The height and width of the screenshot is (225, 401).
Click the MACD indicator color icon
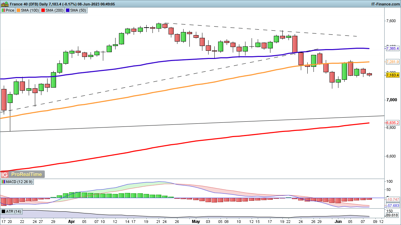(3, 182)
